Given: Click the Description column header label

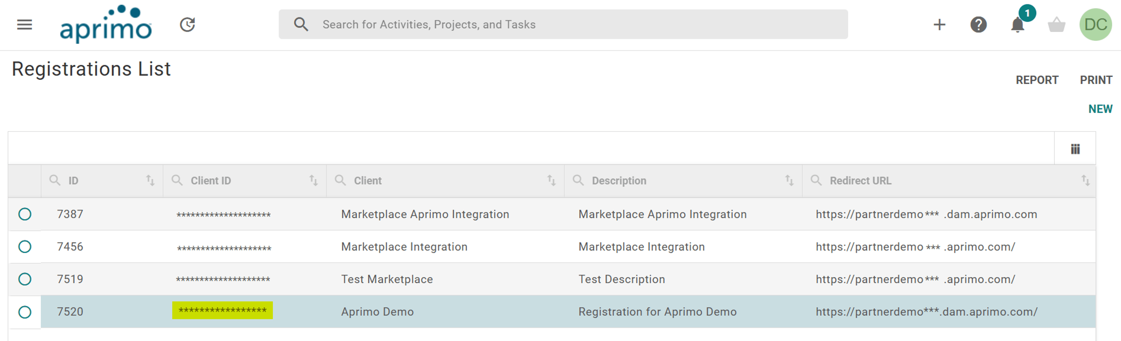Looking at the screenshot, I should coord(619,181).
